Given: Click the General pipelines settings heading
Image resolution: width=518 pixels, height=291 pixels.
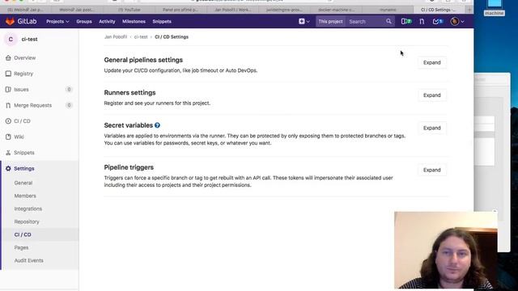Looking at the screenshot, I should [143, 60].
